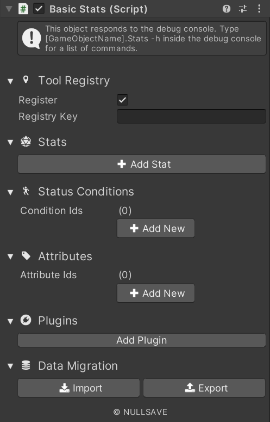
Task: Click the Stats dice icon
Action: click(x=26, y=142)
